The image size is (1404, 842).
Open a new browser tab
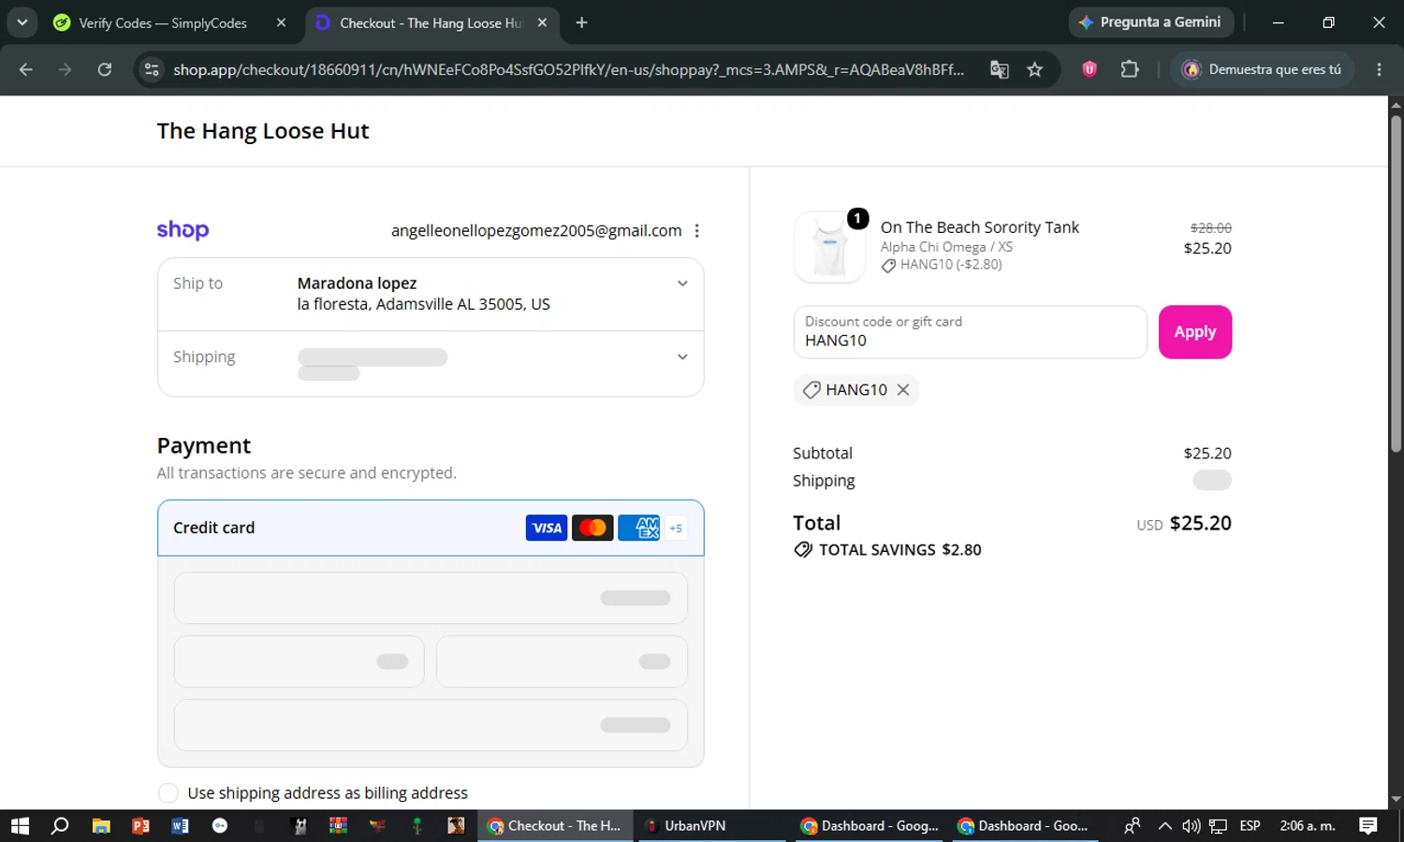(581, 22)
